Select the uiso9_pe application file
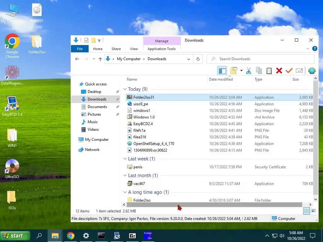 pos(140,104)
